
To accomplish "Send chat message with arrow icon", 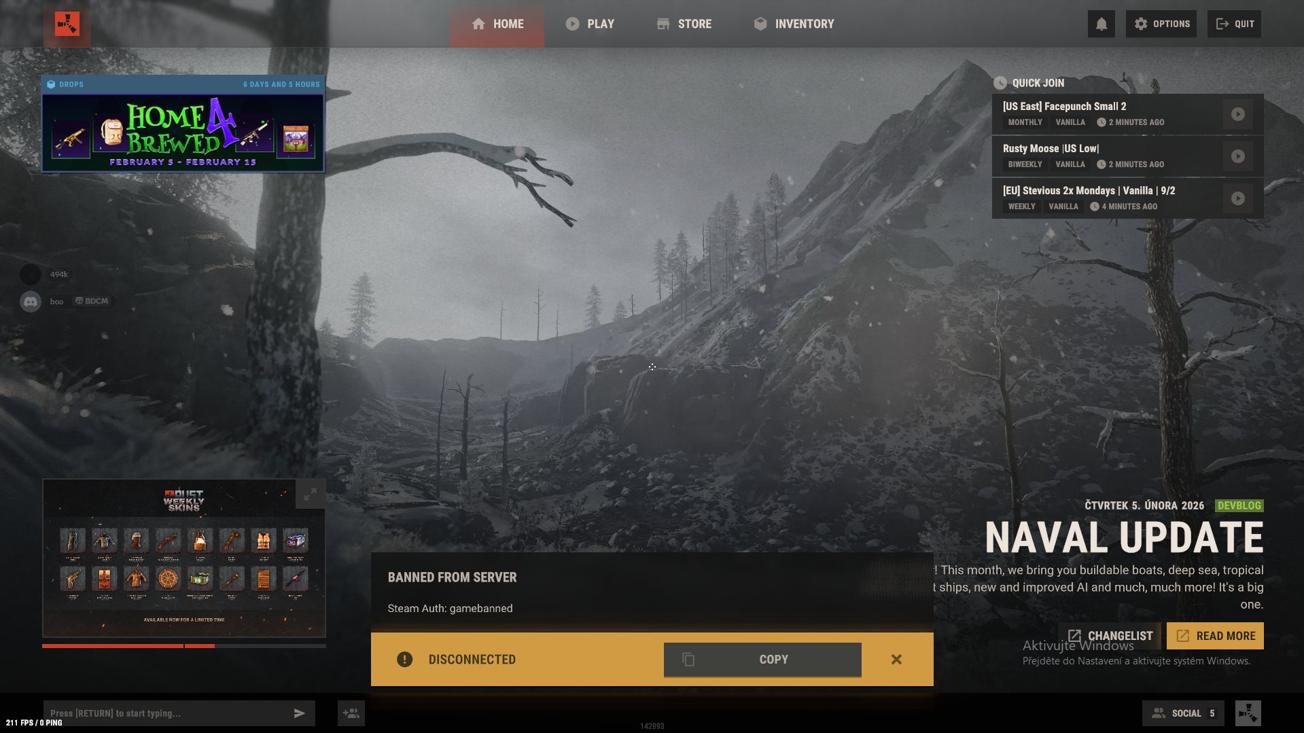I will coord(299,713).
